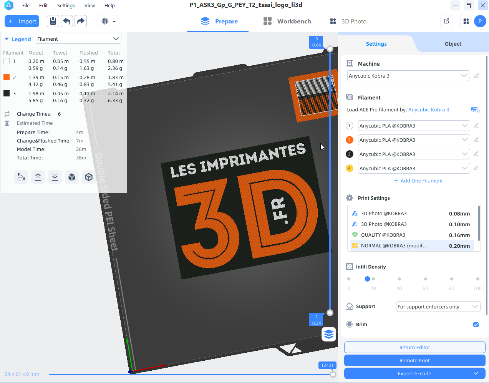Screen dimensions: 489x383
Task: Open filament 1 Anycubic PLA dropdown
Action: point(414,126)
